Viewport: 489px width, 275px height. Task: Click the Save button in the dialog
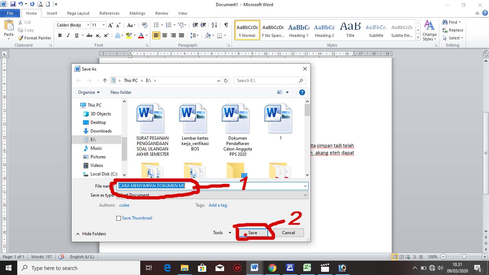(253, 233)
